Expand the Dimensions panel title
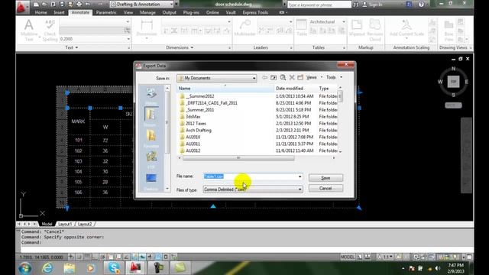The image size is (489, 275). (x=180, y=47)
